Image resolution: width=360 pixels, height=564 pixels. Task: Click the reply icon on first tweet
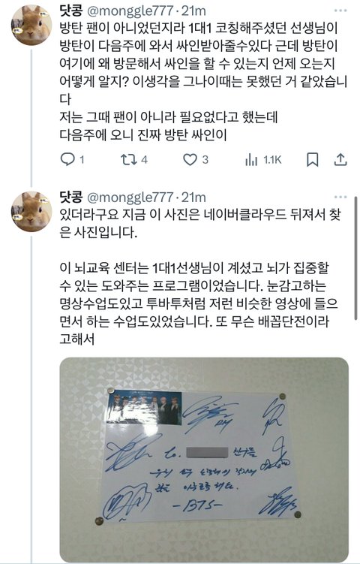[67, 159]
